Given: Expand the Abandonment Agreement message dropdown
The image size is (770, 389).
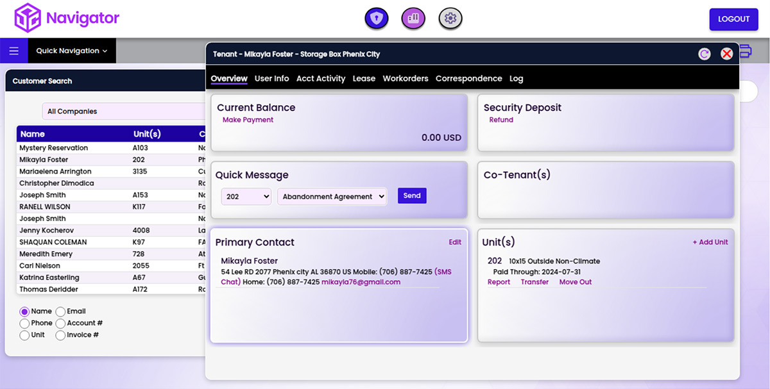Looking at the screenshot, I should (x=332, y=195).
